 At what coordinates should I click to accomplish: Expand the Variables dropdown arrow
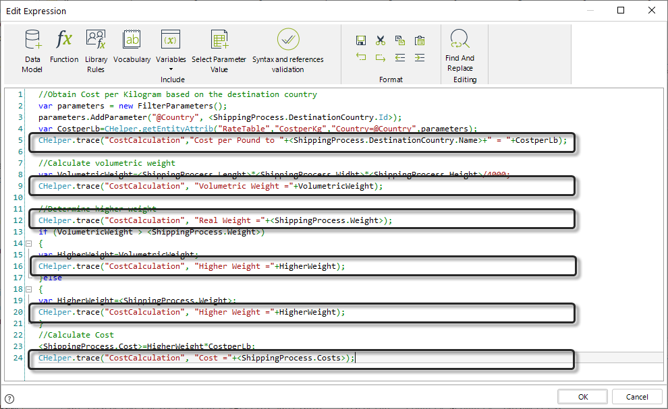pyautogui.click(x=171, y=69)
